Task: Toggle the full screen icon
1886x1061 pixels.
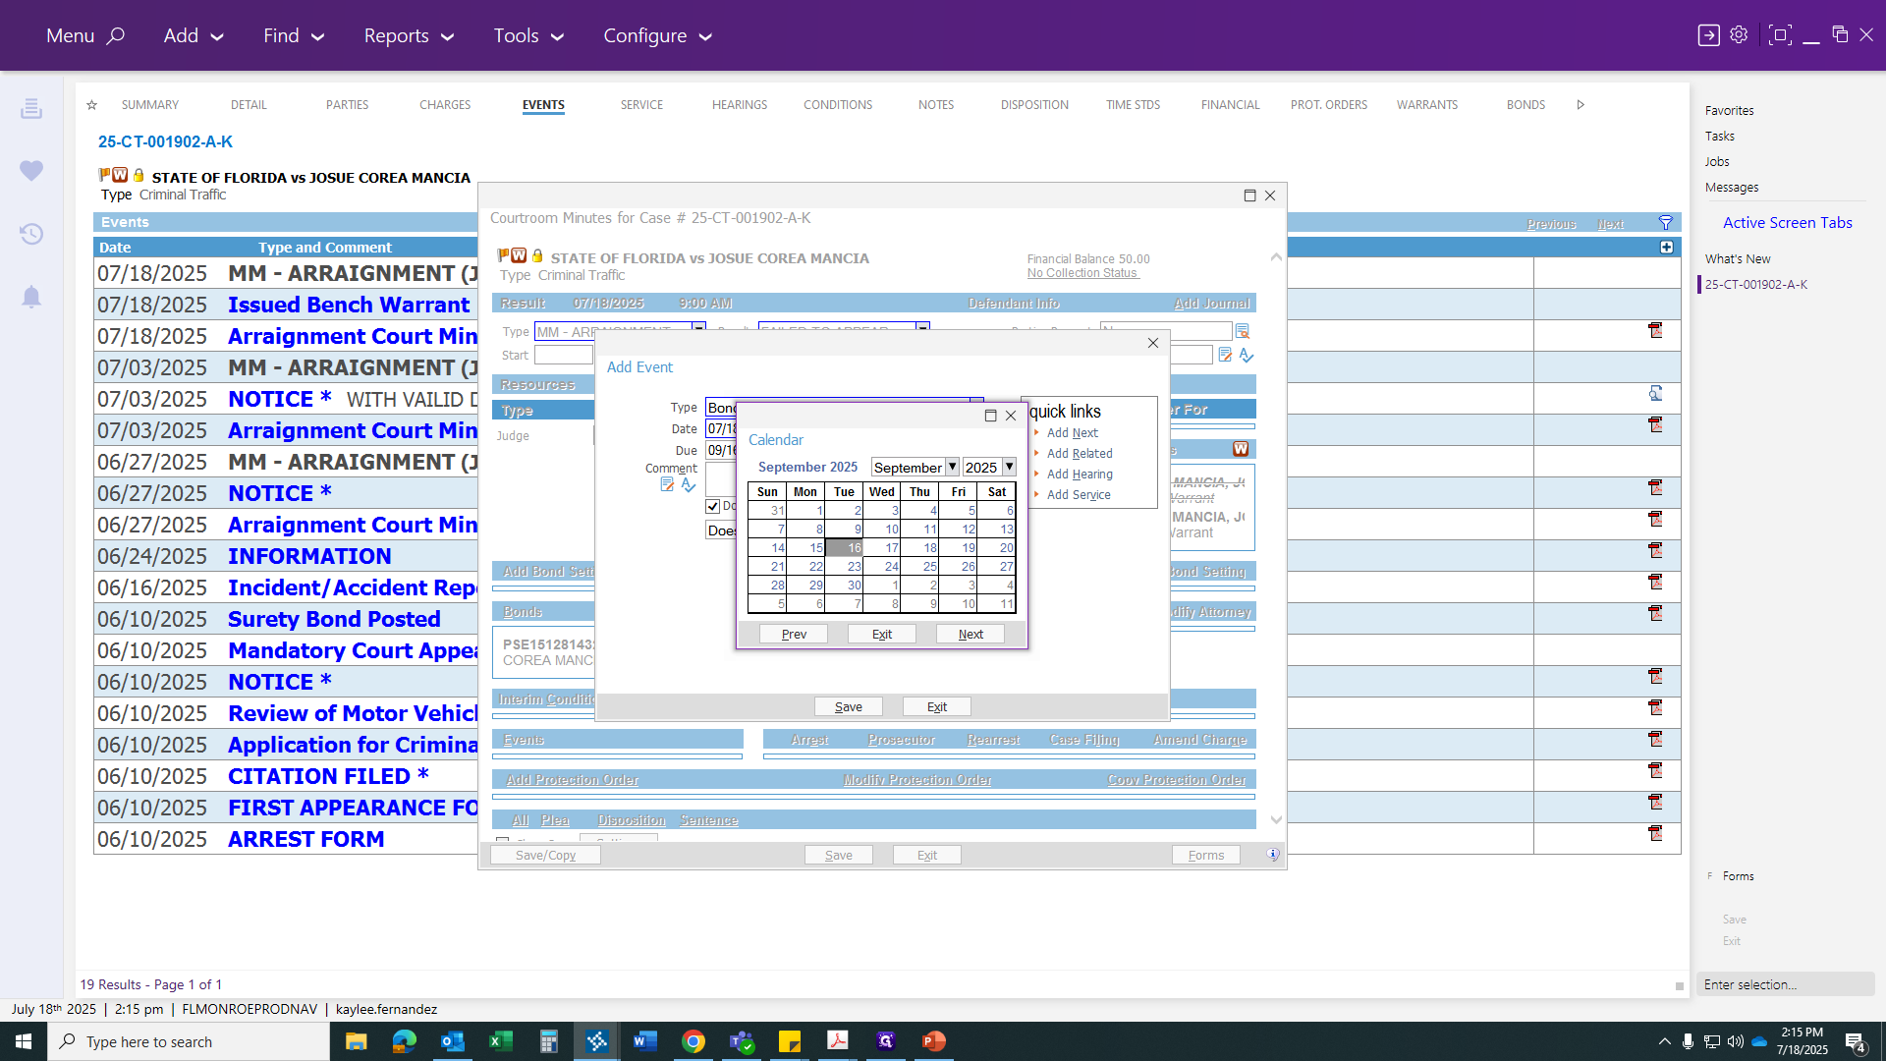Action: (1779, 35)
